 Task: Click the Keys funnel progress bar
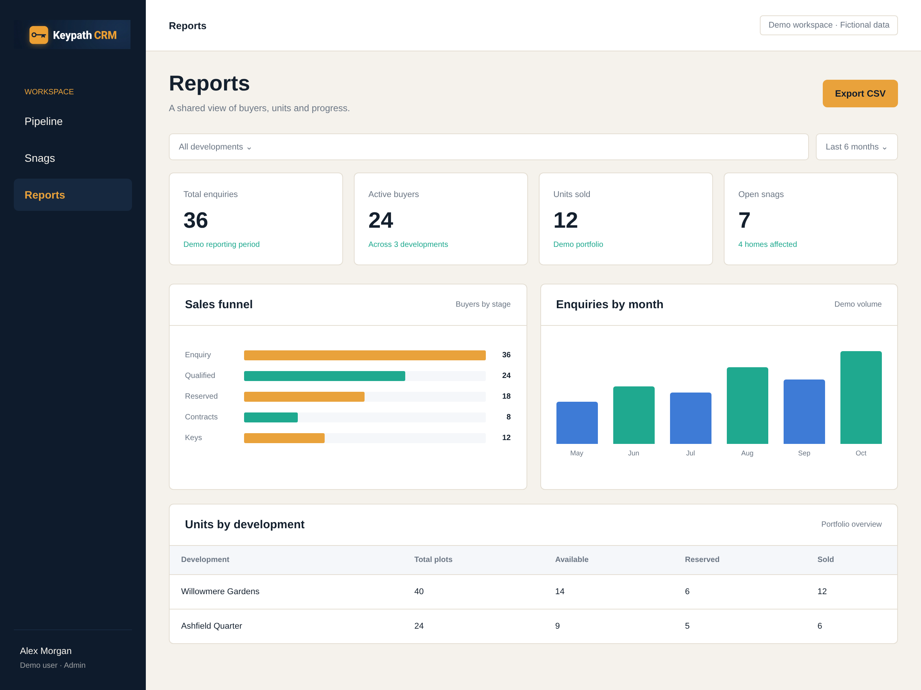click(x=364, y=438)
